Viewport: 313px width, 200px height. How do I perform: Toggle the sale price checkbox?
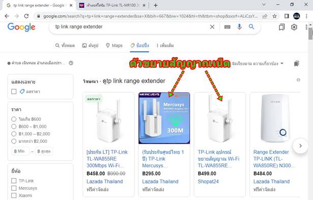[14, 91]
